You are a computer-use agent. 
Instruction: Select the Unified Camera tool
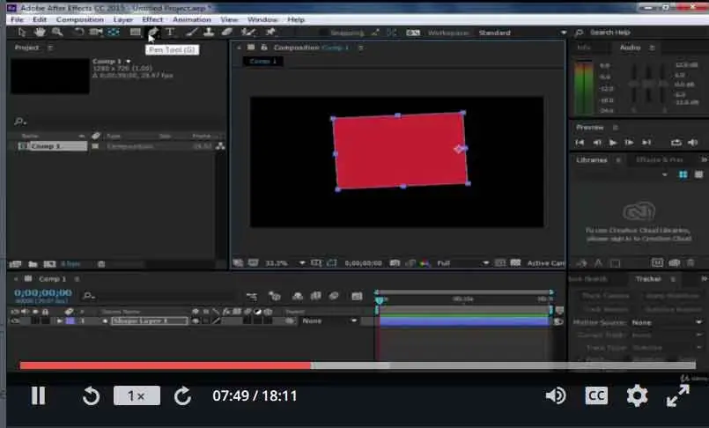95,32
